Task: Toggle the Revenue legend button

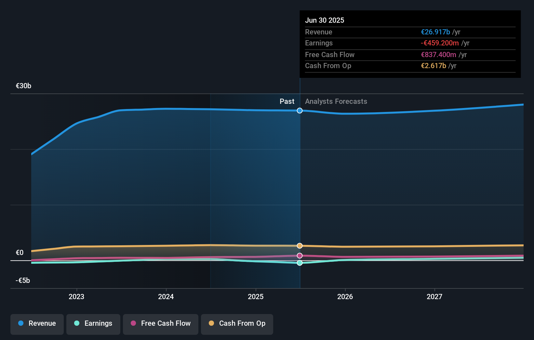Action: [x=37, y=324]
